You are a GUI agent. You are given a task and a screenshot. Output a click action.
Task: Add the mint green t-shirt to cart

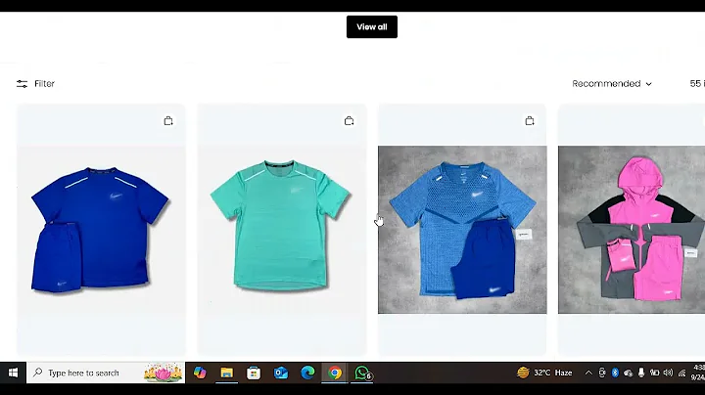pyautogui.click(x=349, y=120)
